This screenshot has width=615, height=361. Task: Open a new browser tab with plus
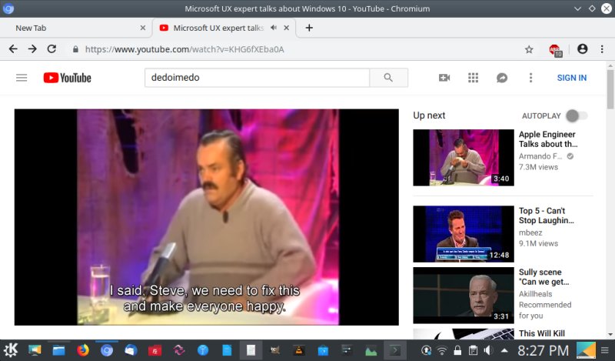click(309, 28)
